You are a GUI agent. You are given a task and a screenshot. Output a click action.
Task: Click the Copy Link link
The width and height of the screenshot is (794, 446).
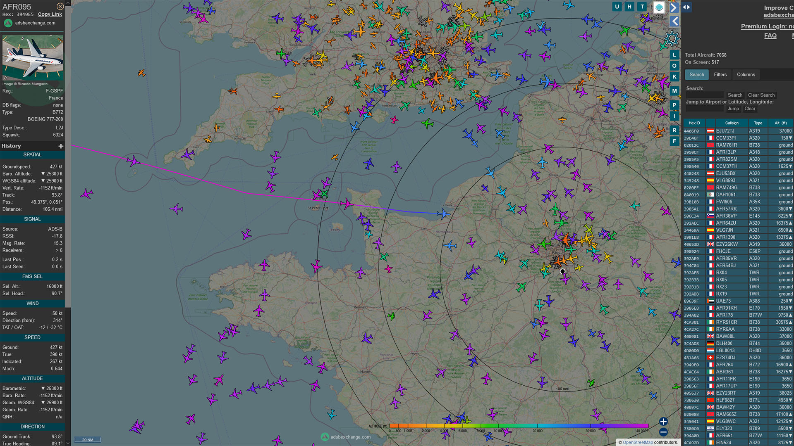pos(50,14)
